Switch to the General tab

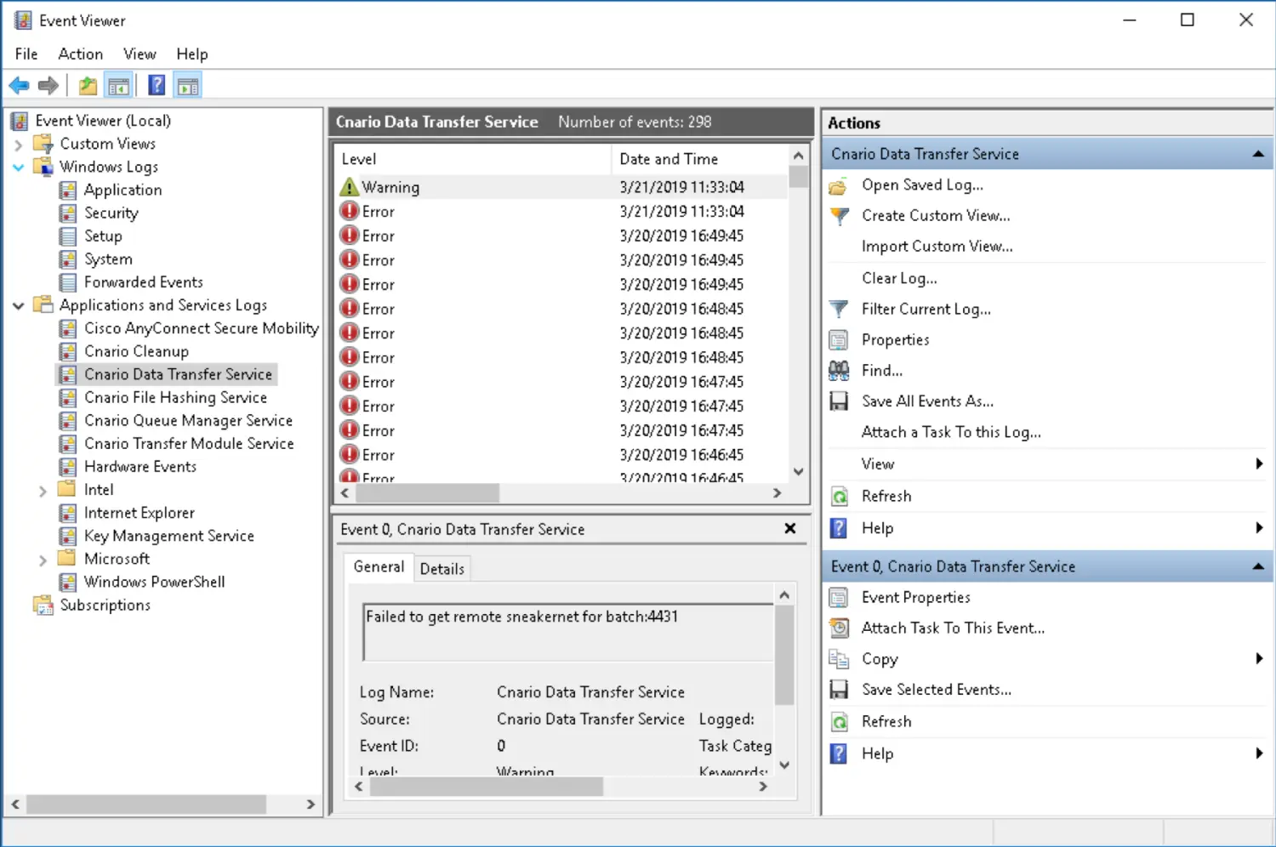point(379,566)
